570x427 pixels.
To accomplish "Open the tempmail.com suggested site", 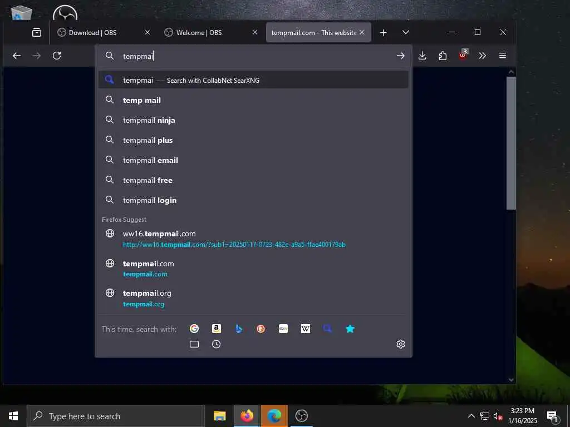I will (x=253, y=269).
